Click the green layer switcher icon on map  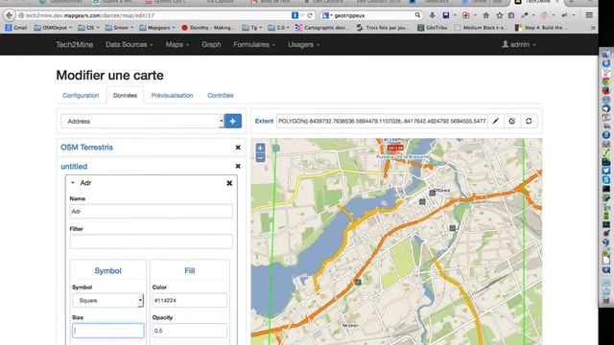click(x=276, y=148)
